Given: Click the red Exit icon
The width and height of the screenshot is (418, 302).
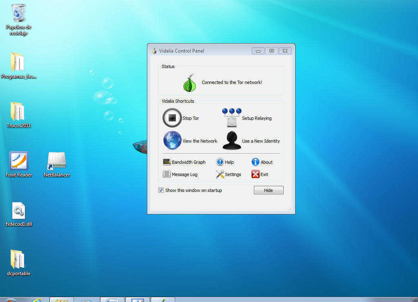Looking at the screenshot, I should click(256, 174).
